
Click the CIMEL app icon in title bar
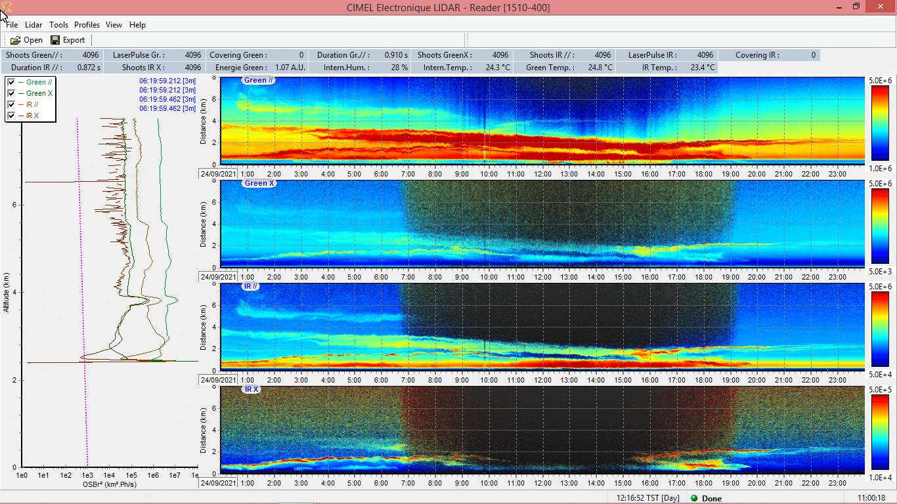tap(6, 7)
